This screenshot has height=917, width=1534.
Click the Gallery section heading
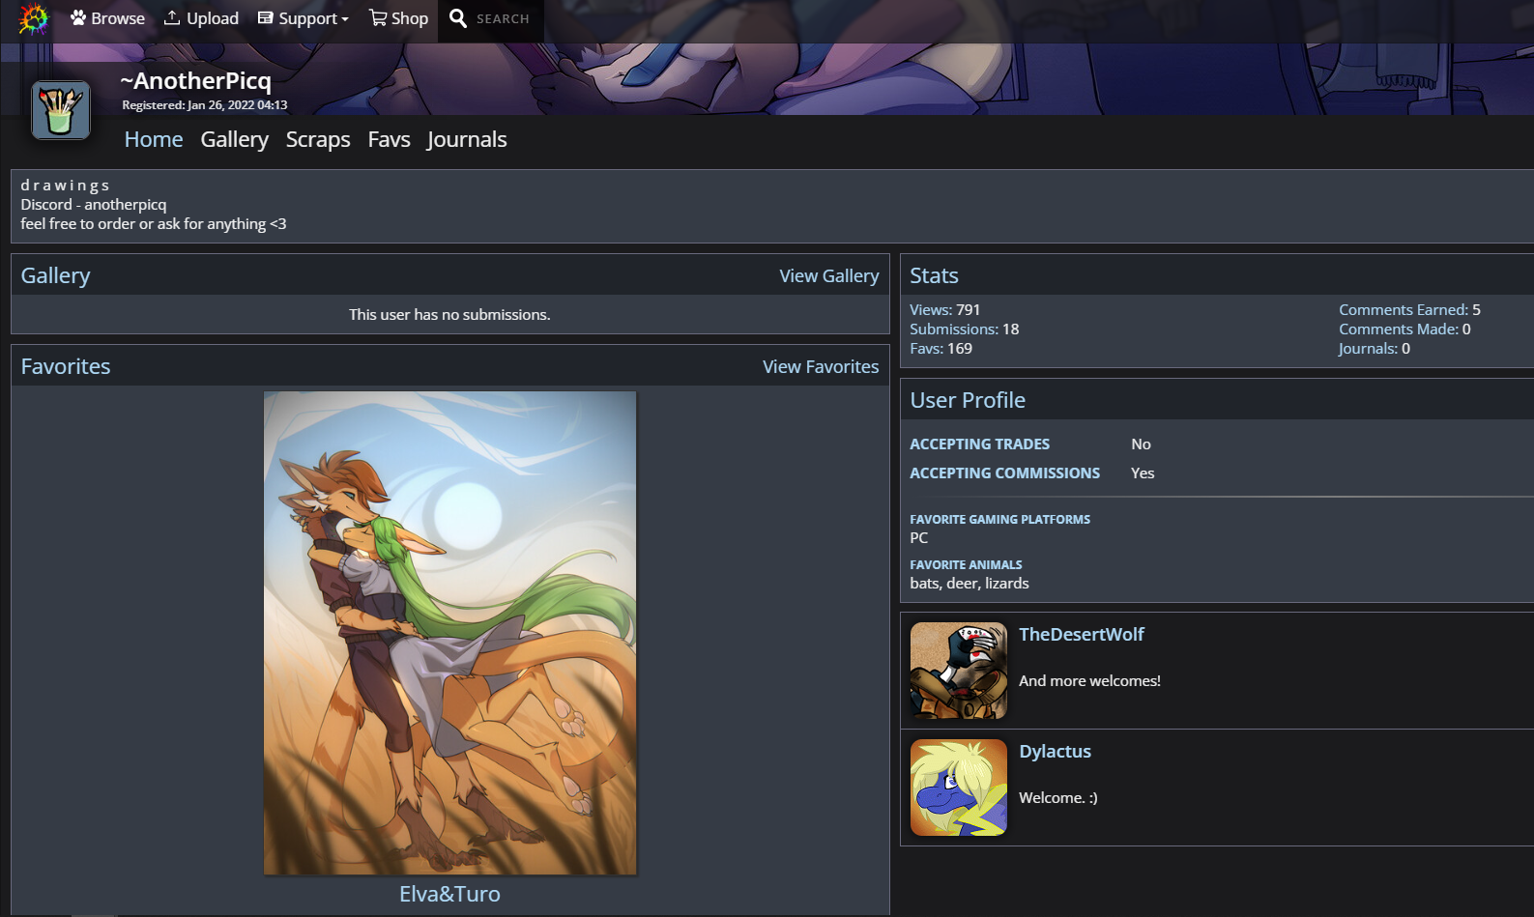(56, 275)
